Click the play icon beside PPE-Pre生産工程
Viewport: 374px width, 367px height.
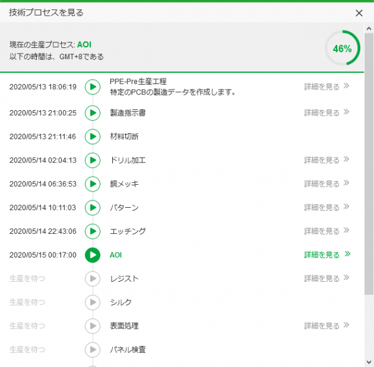pyautogui.click(x=92, y=87)
